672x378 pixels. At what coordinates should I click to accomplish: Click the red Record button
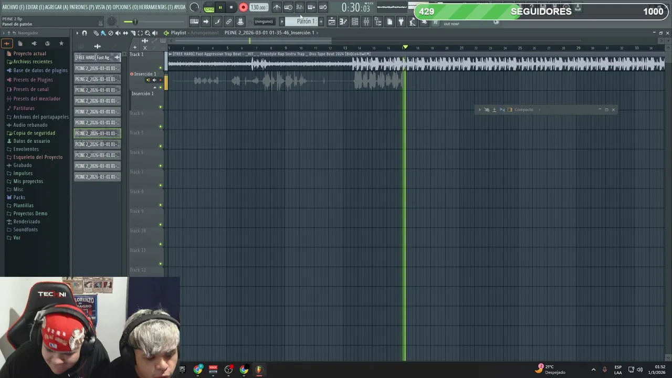tap(243, 7)
